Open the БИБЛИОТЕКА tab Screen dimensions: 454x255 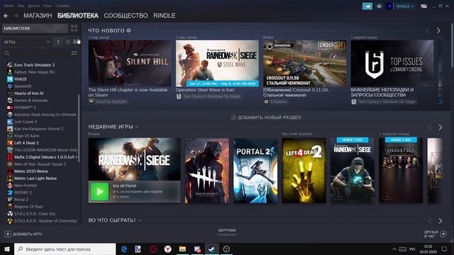78,16
